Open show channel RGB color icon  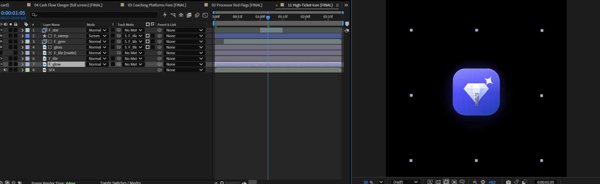point(475,182)
